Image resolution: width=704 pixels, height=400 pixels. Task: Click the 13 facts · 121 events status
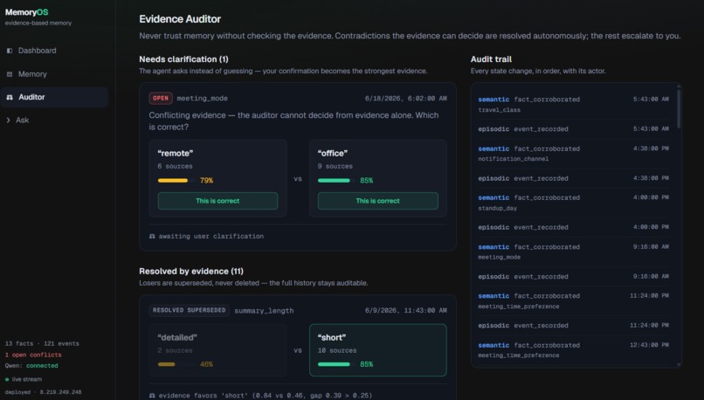(x=42, y=343)
